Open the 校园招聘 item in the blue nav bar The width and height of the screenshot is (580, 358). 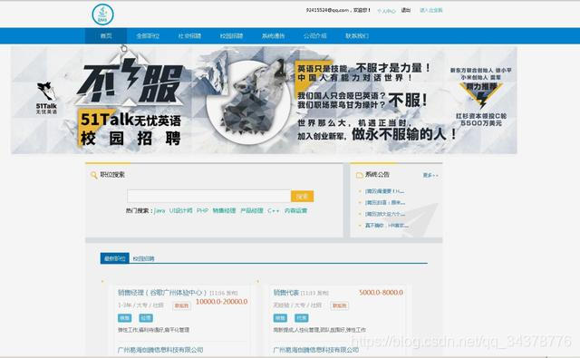[231, 36]
